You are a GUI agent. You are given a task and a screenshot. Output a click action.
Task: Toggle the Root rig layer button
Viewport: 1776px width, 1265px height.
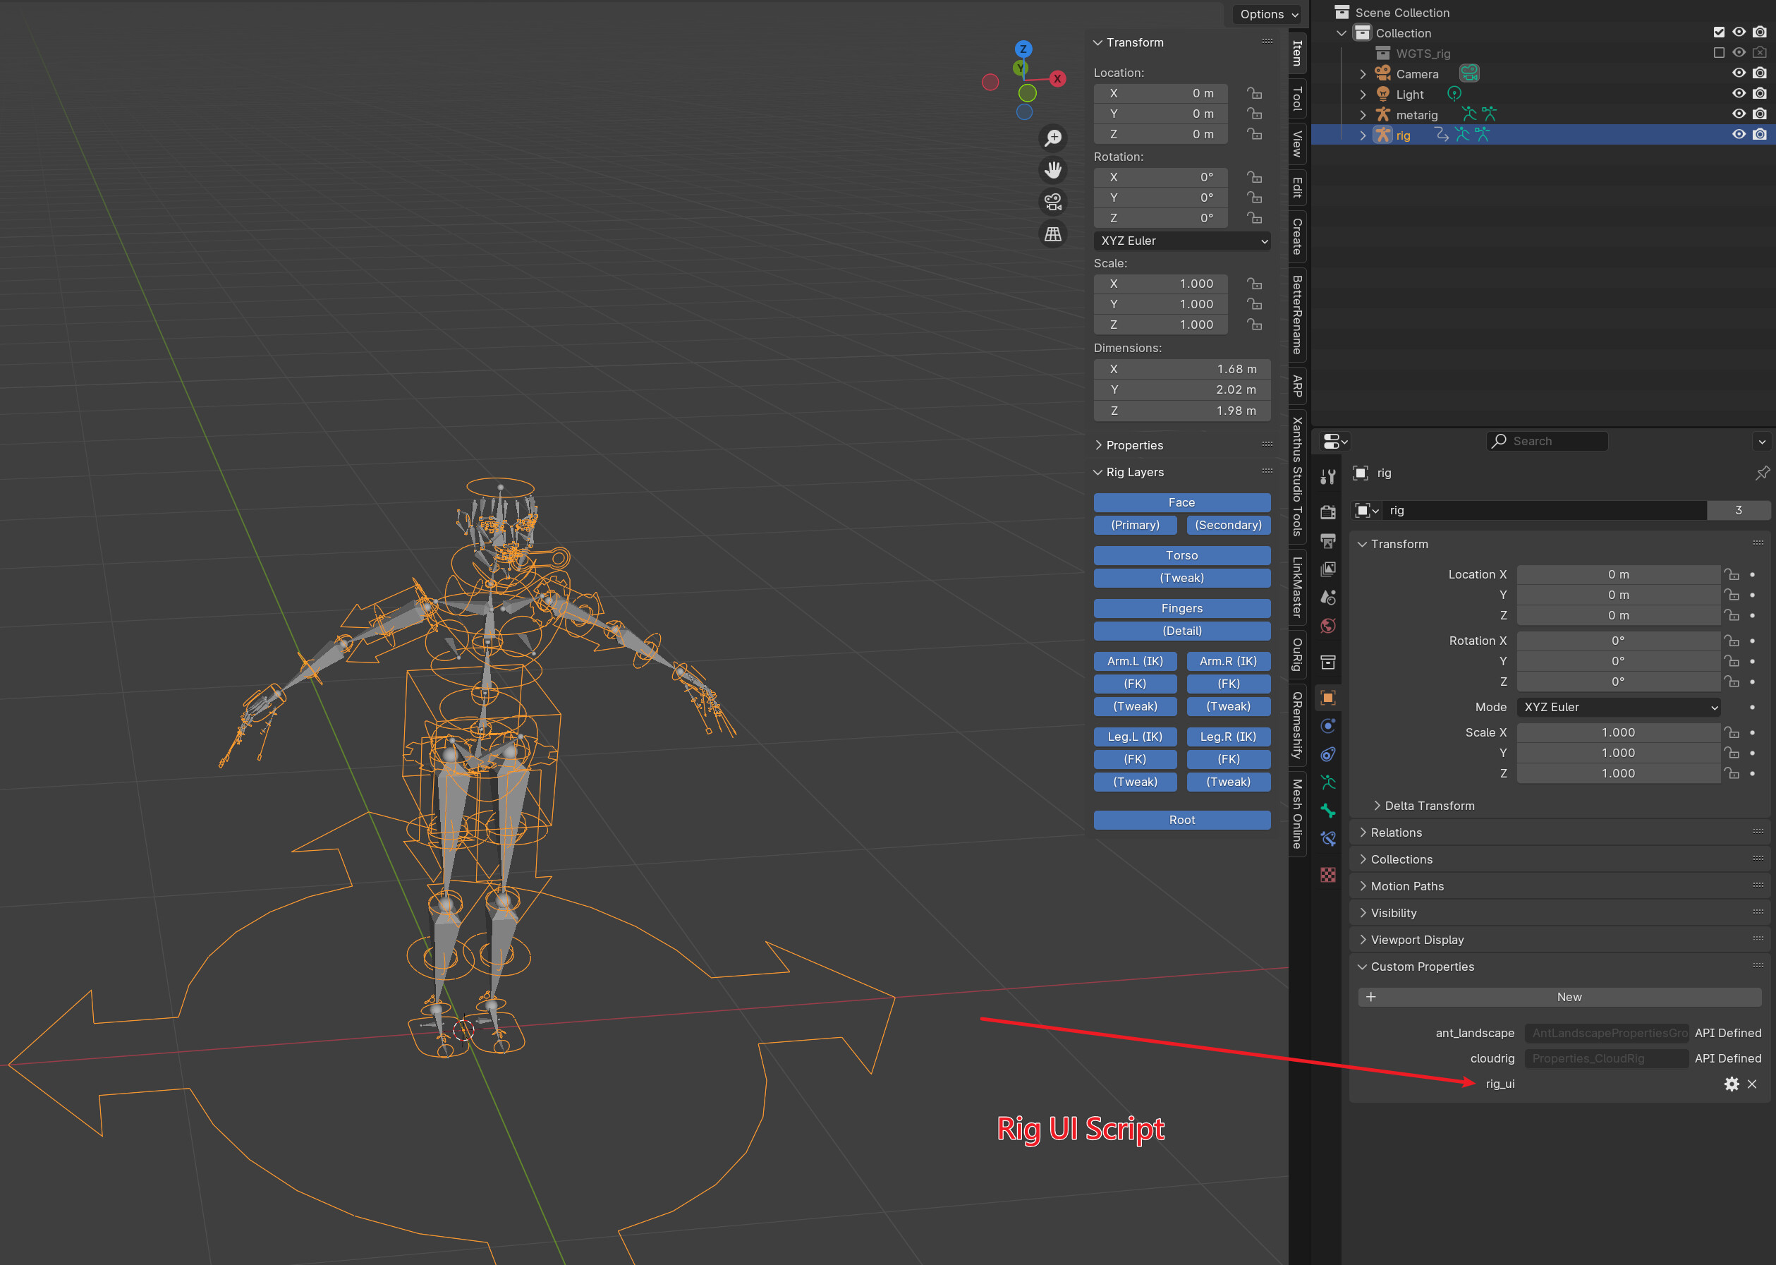click(1182, 821)
